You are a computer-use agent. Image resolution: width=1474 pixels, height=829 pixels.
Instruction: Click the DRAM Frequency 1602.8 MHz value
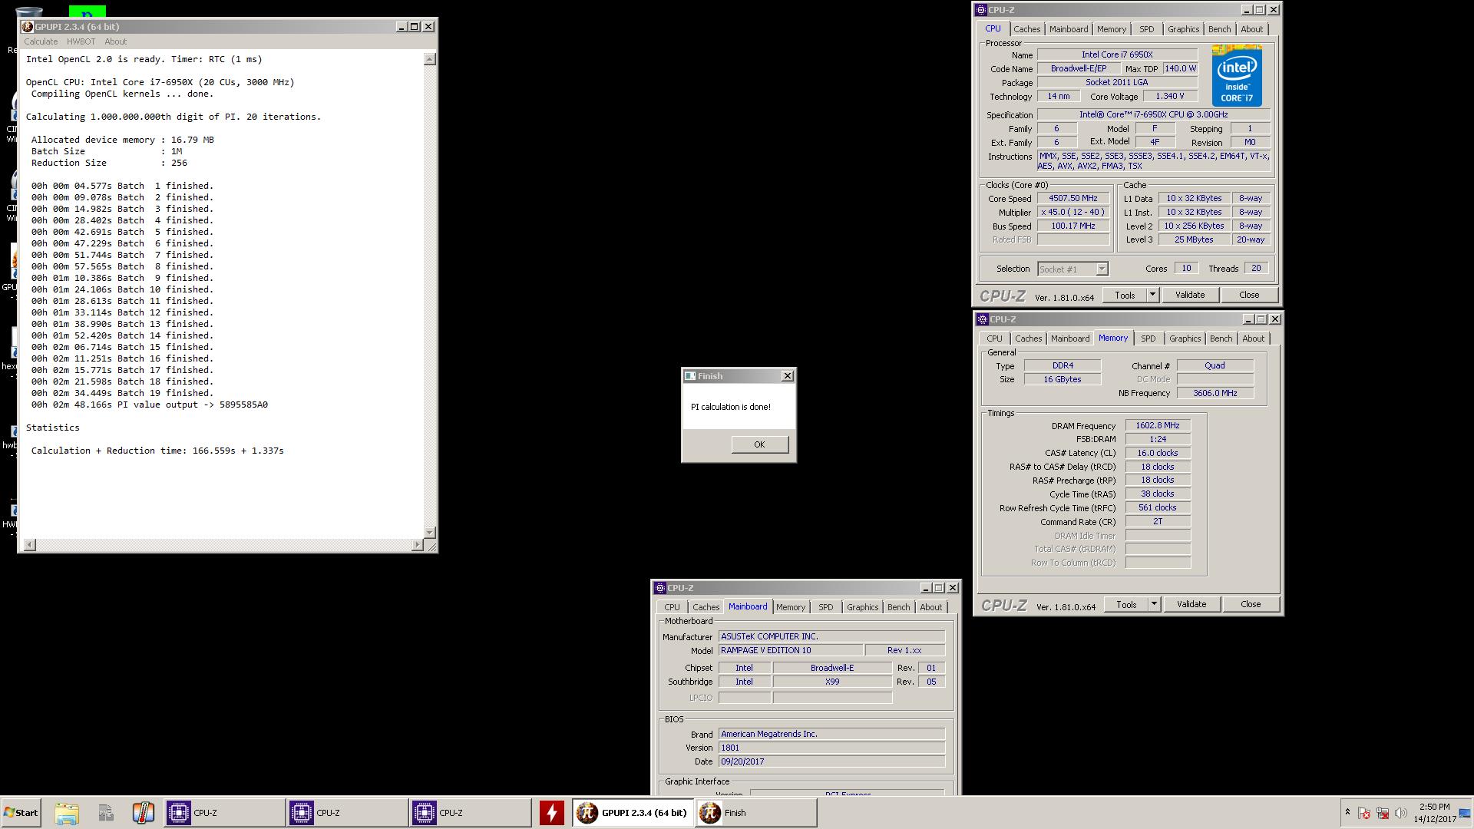(x=1158, y=425)
